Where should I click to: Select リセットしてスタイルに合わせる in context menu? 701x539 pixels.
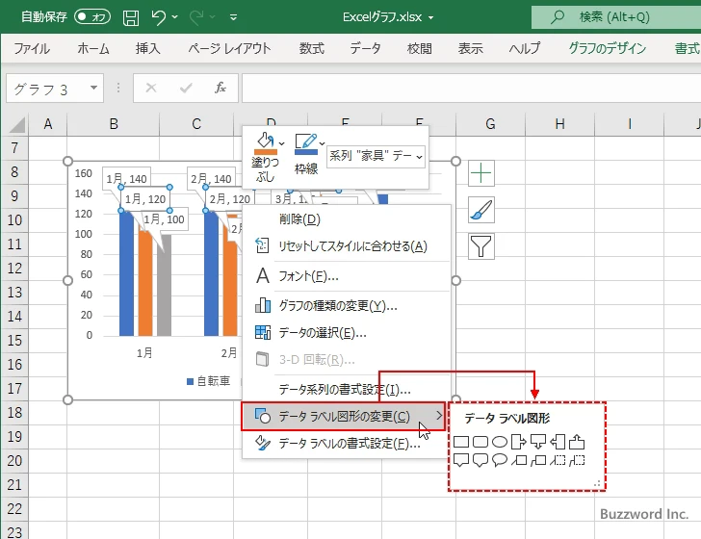click(x=346, y=246)
